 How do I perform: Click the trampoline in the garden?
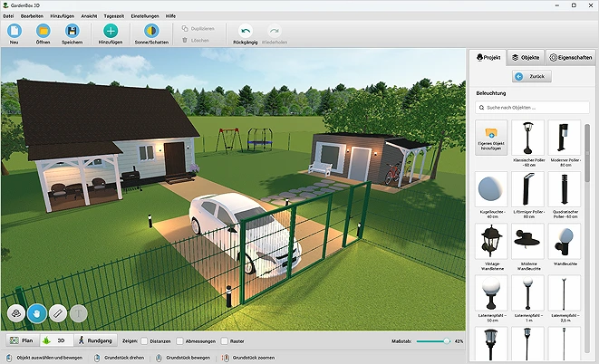tap(260, 139)
